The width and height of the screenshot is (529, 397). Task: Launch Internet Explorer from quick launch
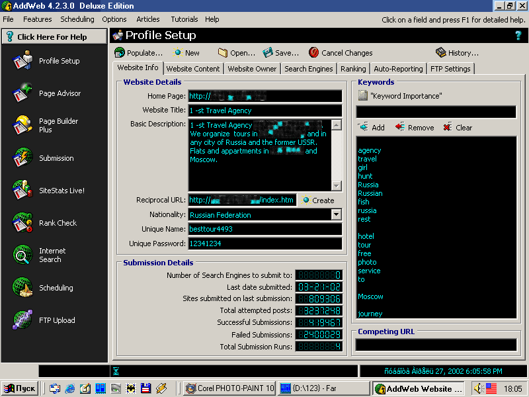(x=70, y=388)
